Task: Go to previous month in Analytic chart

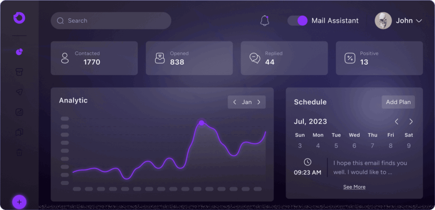Action: point(234,102)
